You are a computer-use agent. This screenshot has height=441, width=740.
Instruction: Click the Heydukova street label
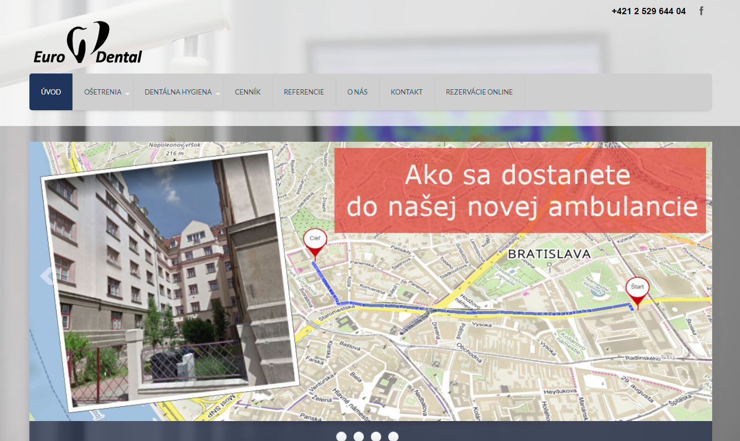[560, 392]
